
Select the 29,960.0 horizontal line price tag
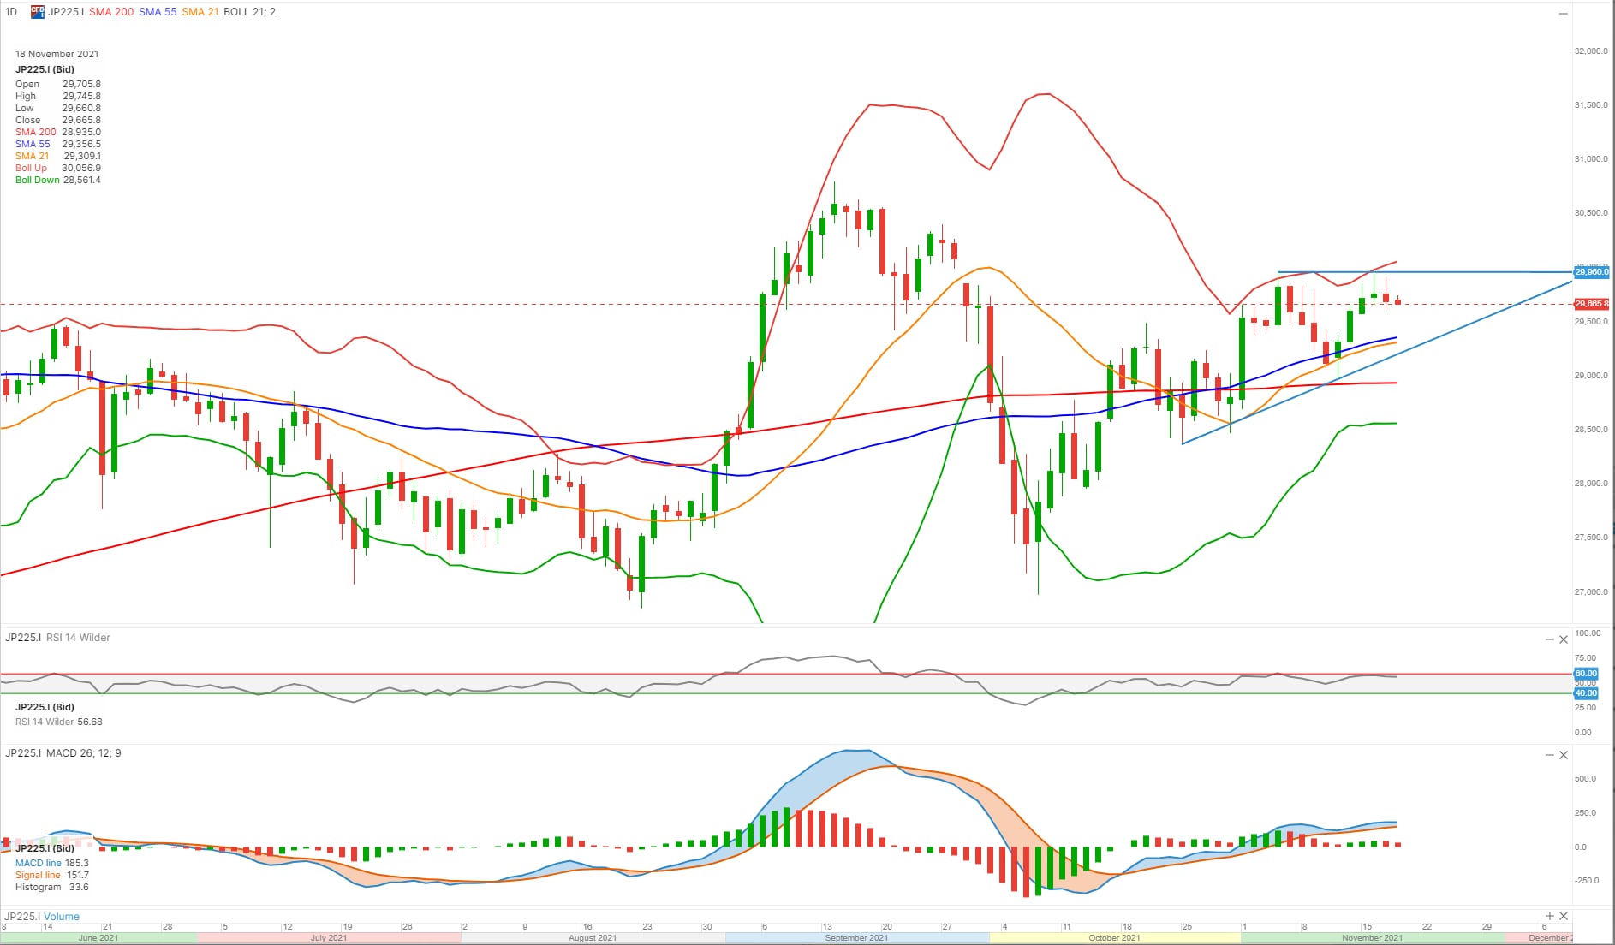[x=1591, y=272]
